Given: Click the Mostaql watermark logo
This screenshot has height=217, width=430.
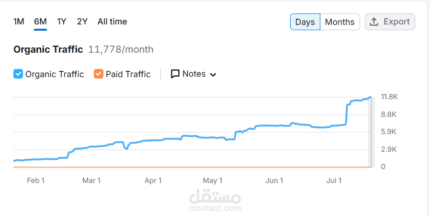Looking at the screenshot, I should (x=215, y=201).
